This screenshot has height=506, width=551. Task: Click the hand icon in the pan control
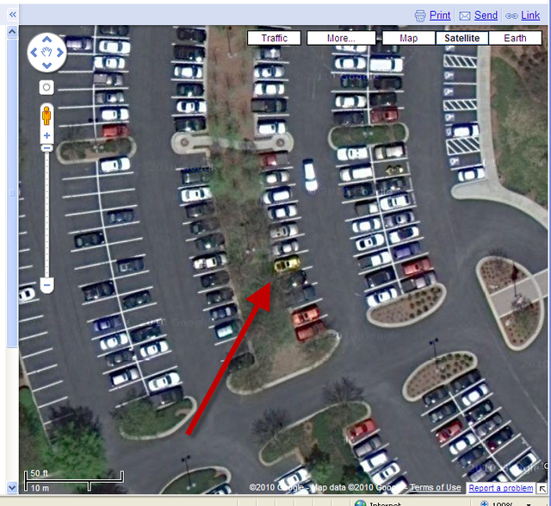[x=46, y=53]
